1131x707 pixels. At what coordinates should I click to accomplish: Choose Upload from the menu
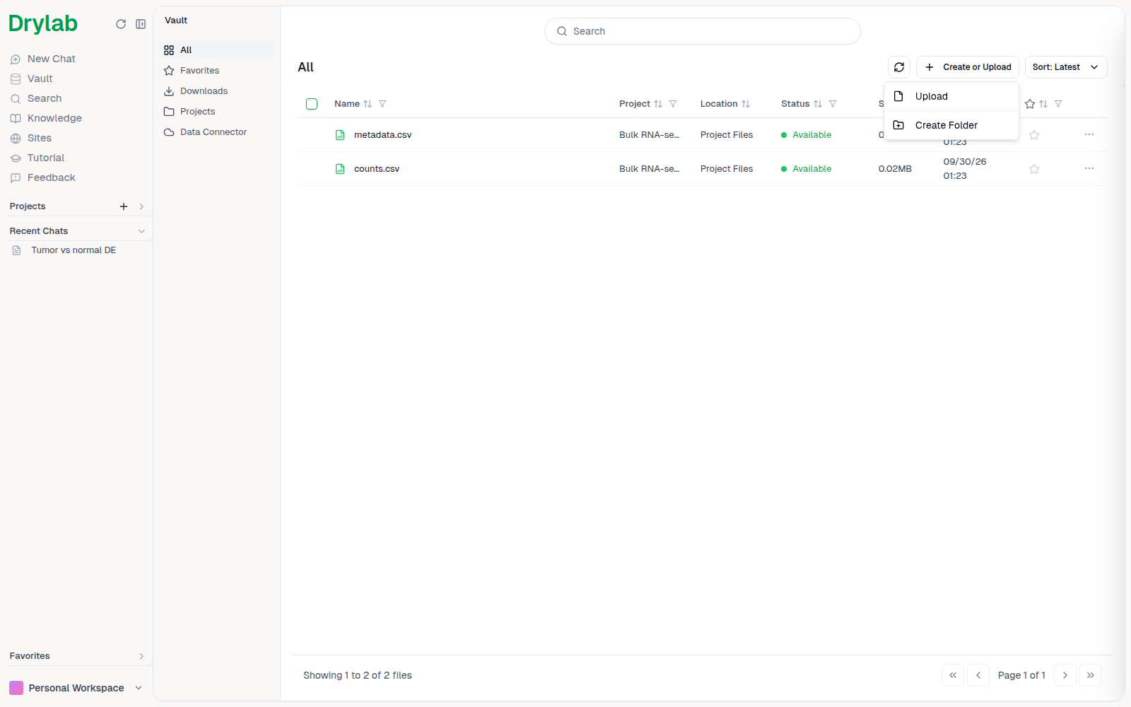(951, 96)
